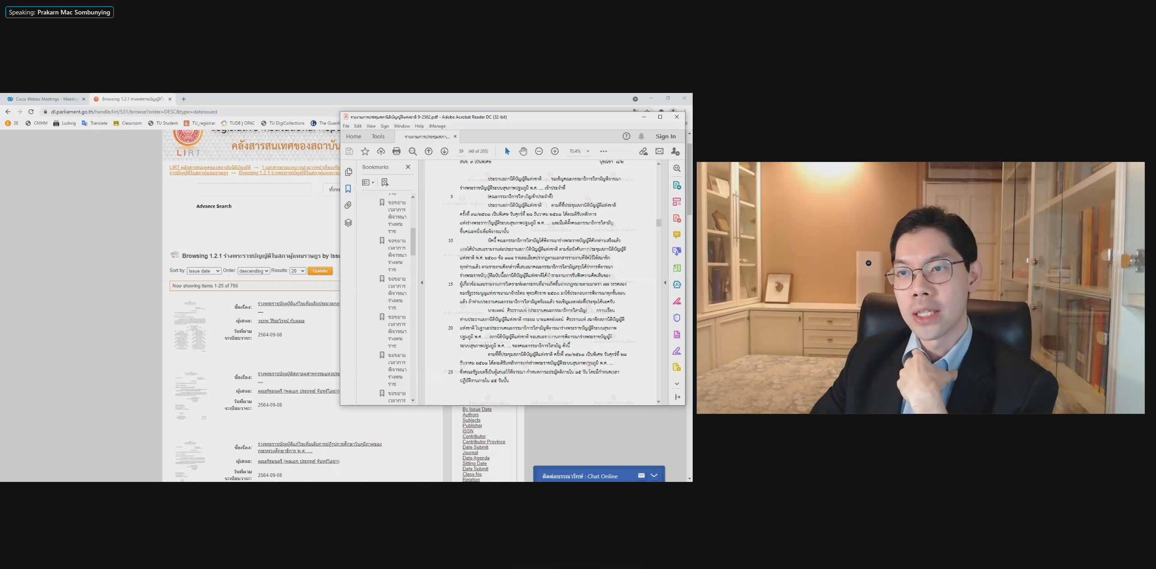Image resolution: width=1156 pixels, height=569 pixels.
Task: Star the PDF file with the star icon
Action: (x=365, y=151)
